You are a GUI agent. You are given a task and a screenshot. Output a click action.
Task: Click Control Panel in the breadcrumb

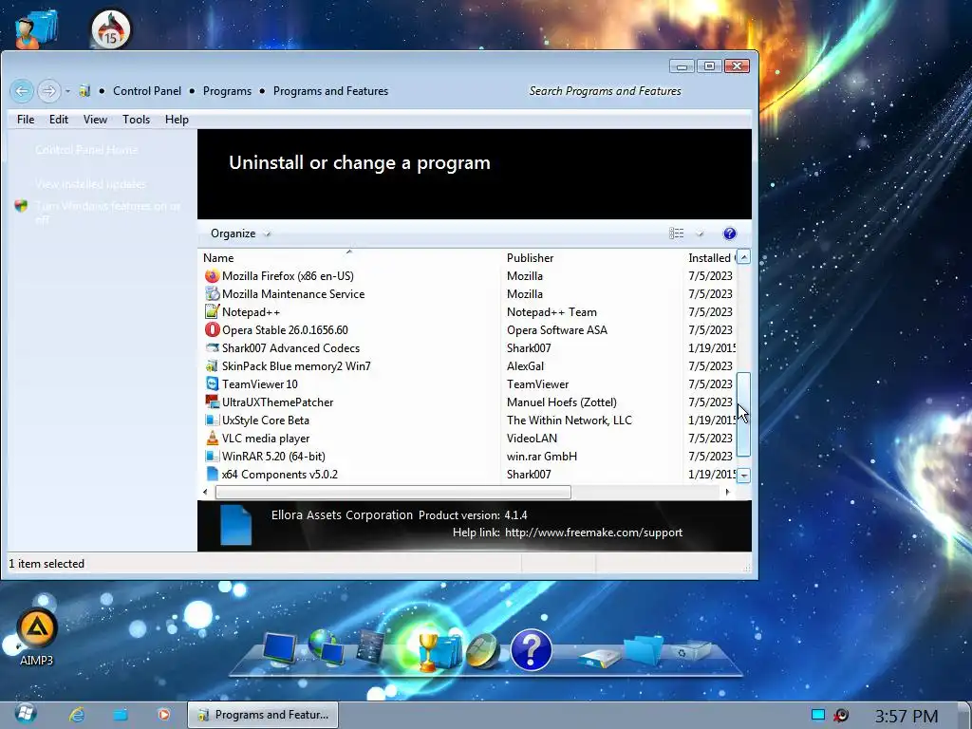pyautogui.click(x=147, y=91)
